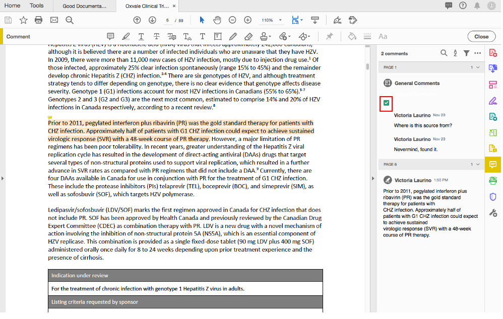Zoom out with the minus icon
The image size is (503, 319).
click(232, 20)
